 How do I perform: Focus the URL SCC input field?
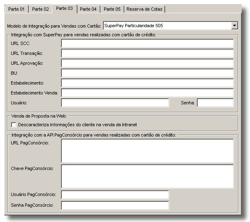point(147,43)
